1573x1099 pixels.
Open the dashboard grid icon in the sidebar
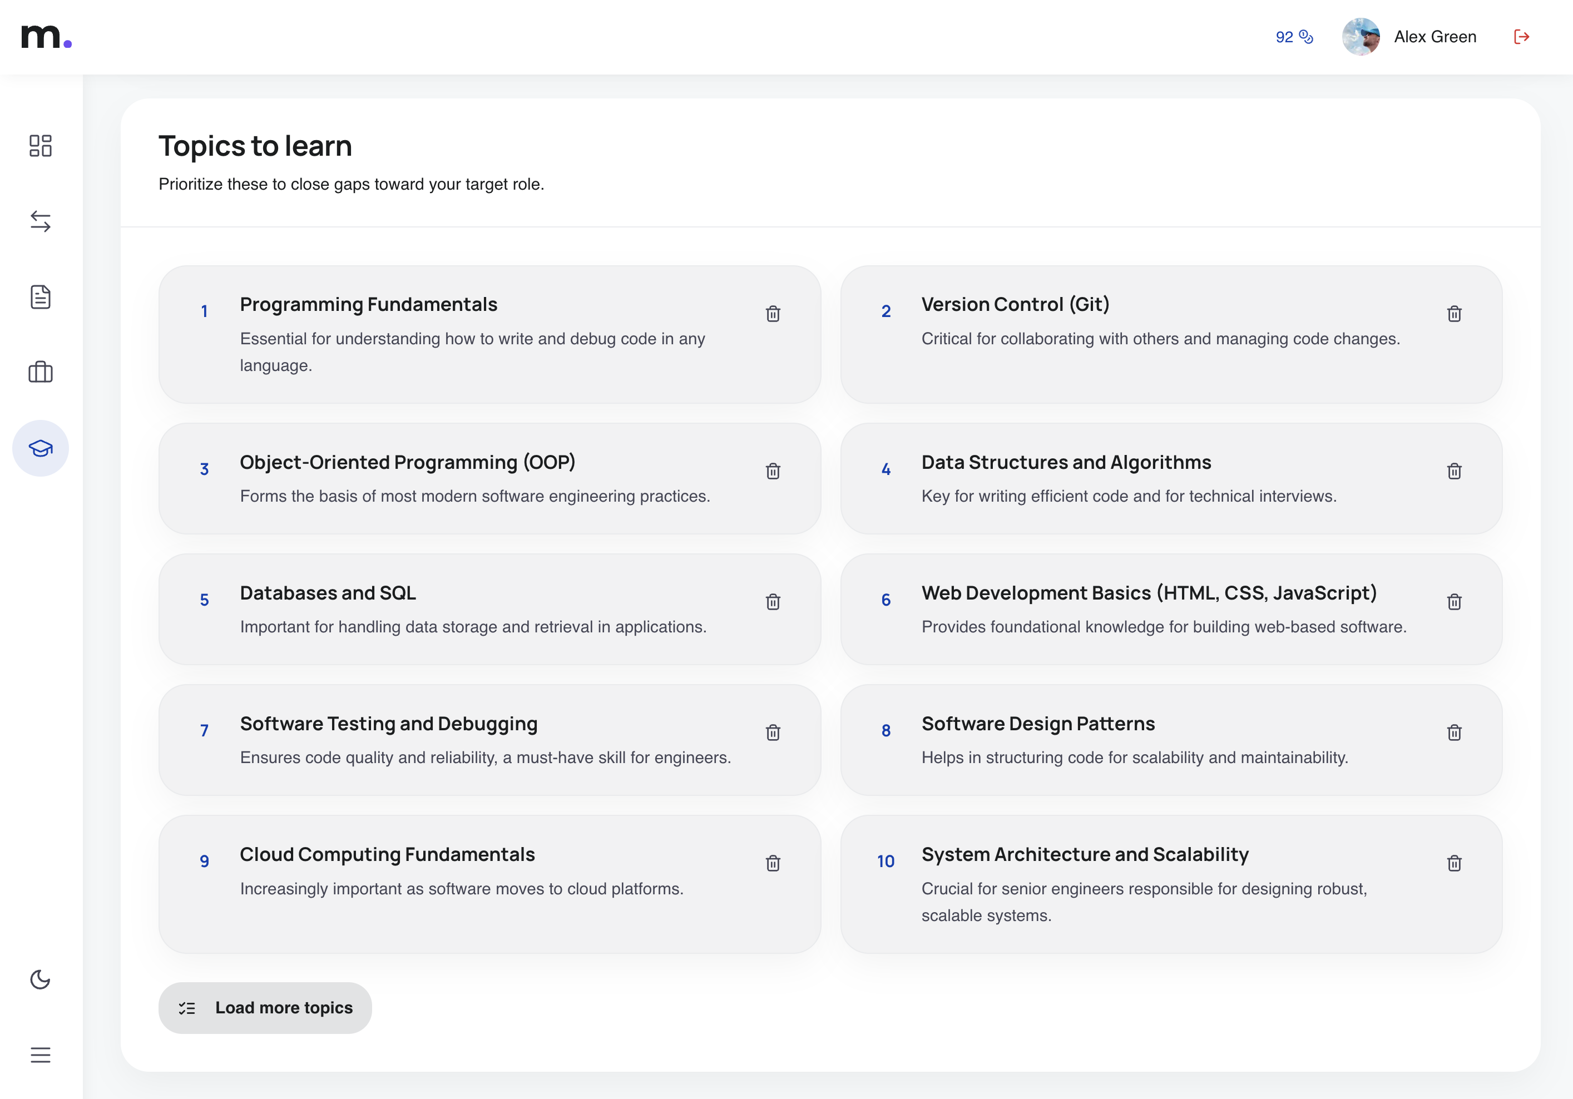[41, 146]
